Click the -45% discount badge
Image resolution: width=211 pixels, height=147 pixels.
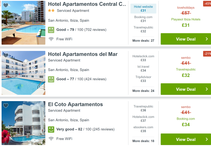coord(207,4)
